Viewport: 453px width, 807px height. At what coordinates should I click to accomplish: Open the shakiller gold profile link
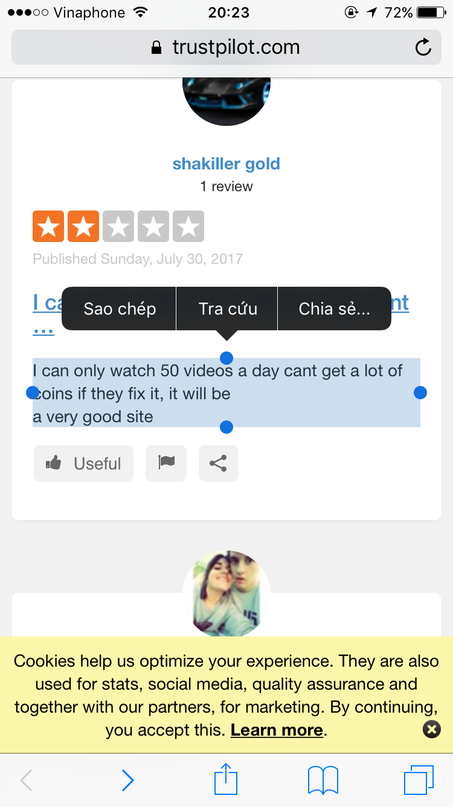pyautogui.click(x=226, y=163)
